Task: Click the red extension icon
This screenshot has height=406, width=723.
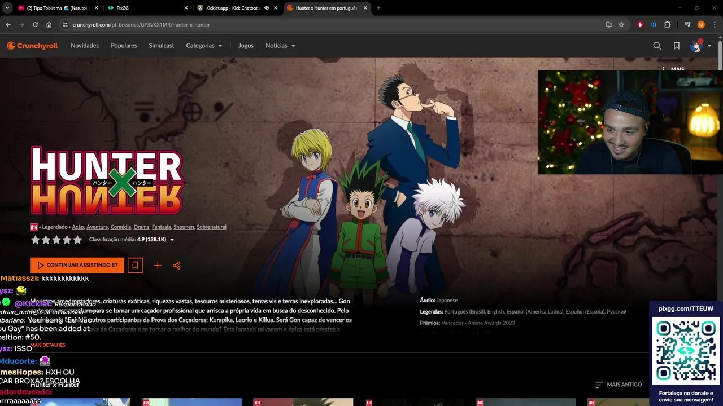Action: click(x=640, y=25)
